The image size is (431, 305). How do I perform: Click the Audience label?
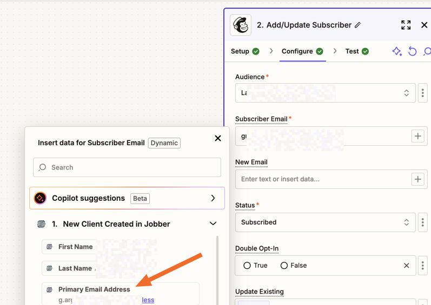250,77
